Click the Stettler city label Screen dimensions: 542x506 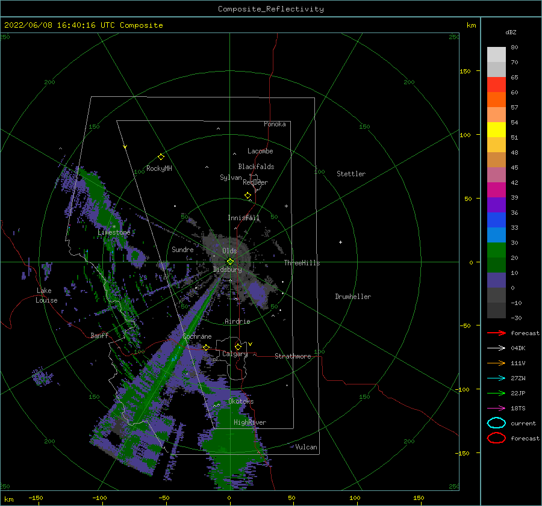pos(351,174)
